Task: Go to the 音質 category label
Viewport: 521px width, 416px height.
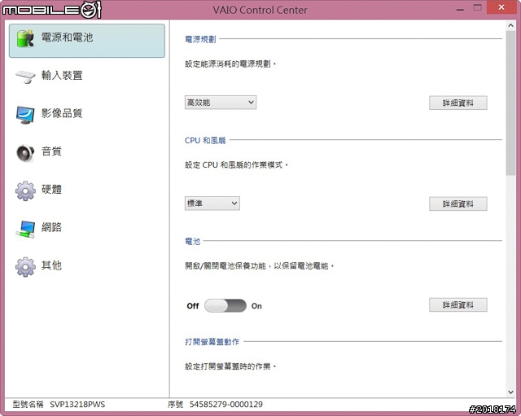Action: [51, 151]
